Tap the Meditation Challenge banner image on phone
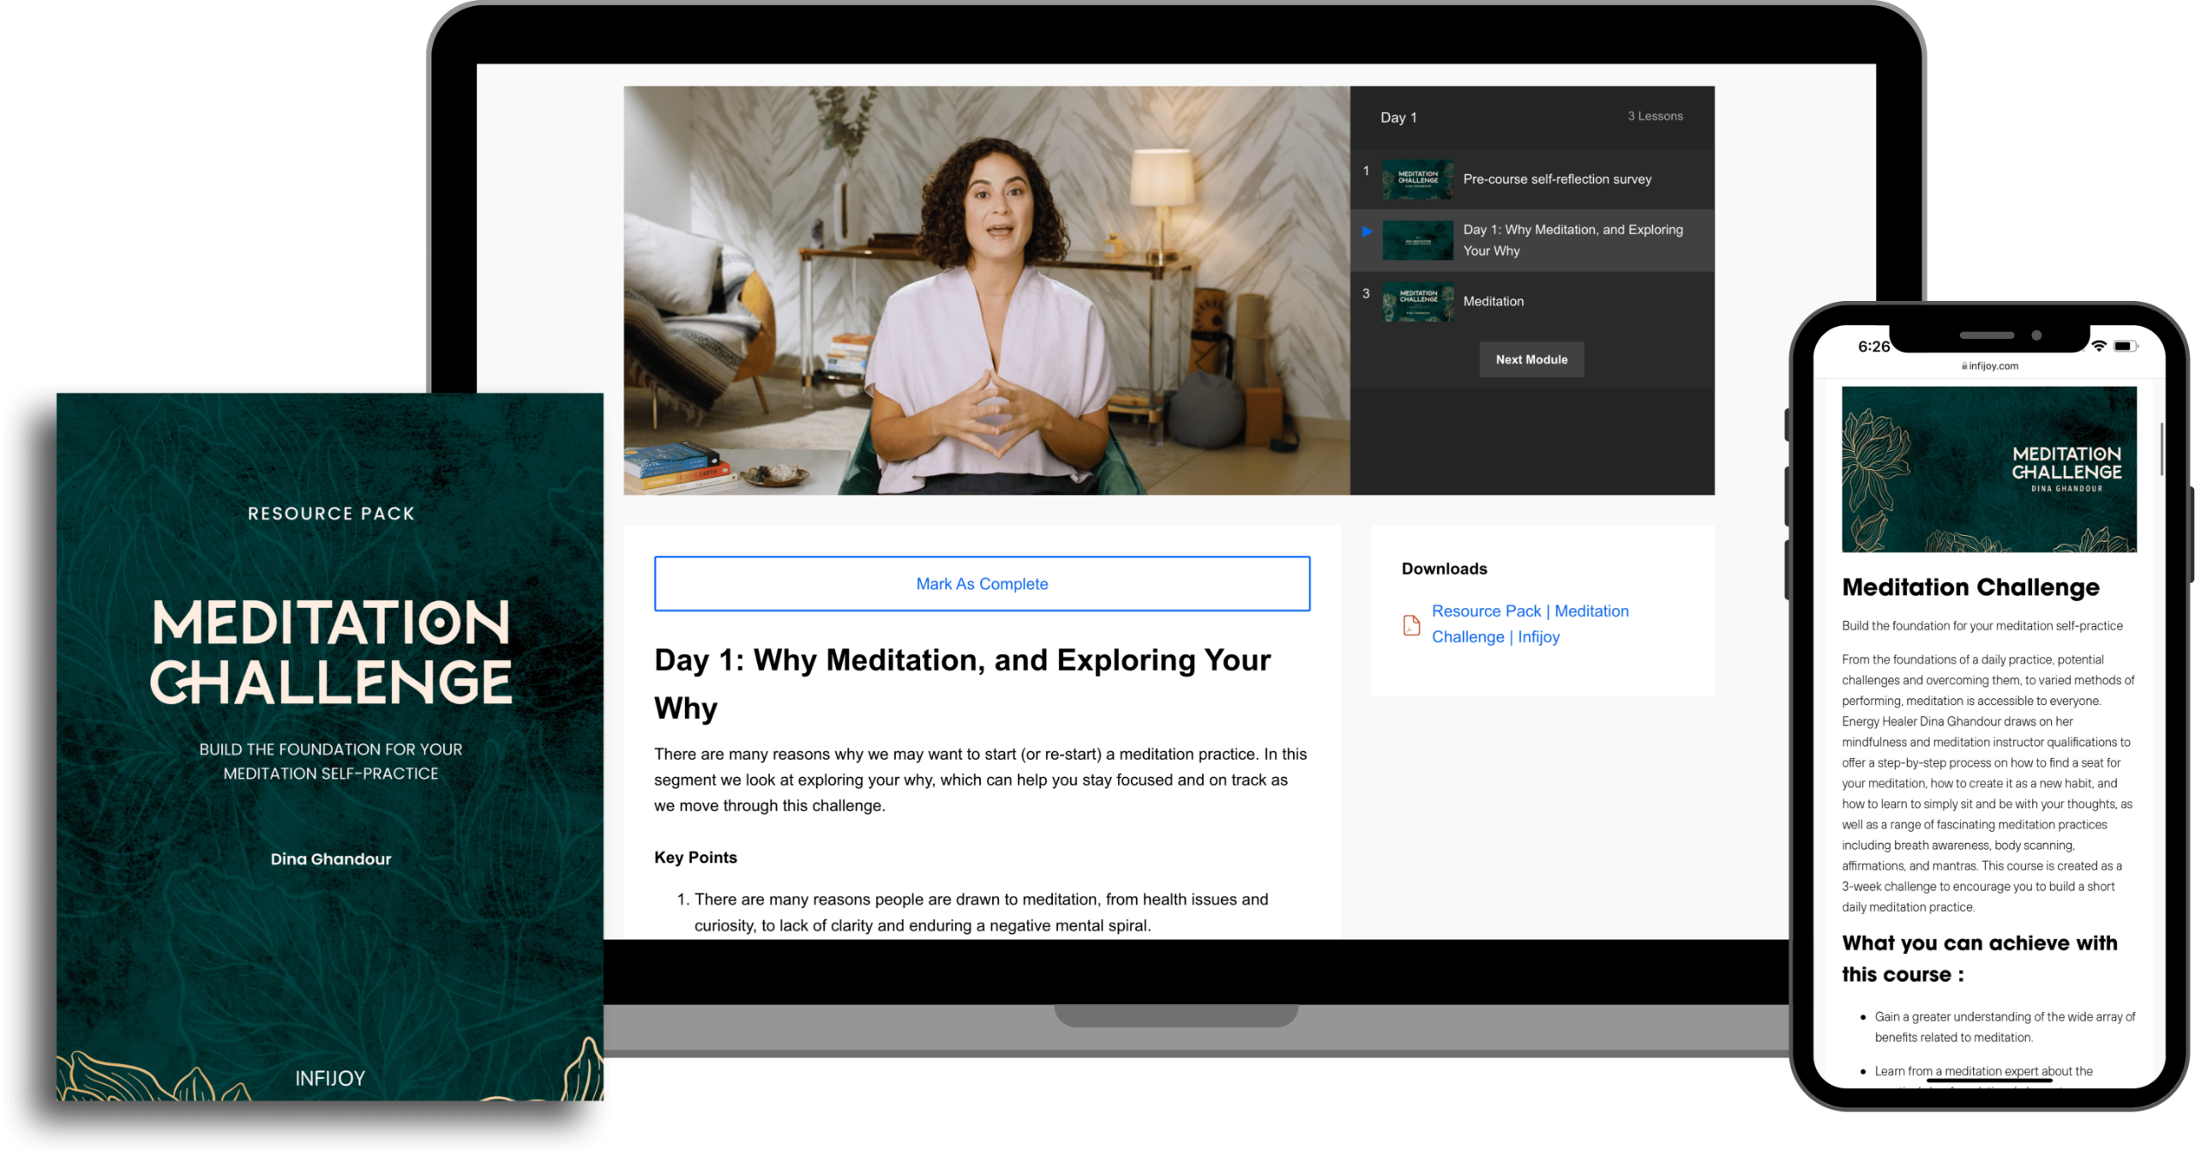Image resolution: width=2195 pixels, height=1156 pixels. pos(1988,469)
